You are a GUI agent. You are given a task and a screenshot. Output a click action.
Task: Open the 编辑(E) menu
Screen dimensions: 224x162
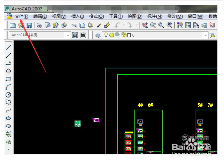point(40,16)
